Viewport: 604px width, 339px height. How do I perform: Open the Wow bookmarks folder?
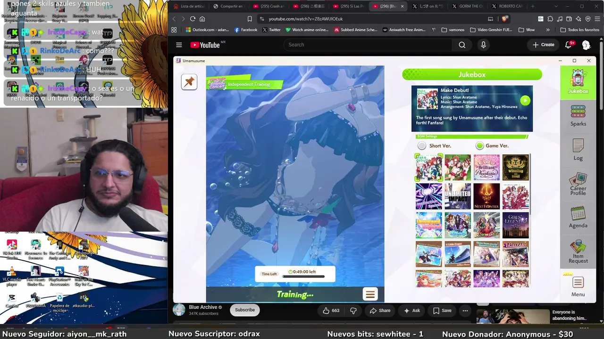point(527,30)
